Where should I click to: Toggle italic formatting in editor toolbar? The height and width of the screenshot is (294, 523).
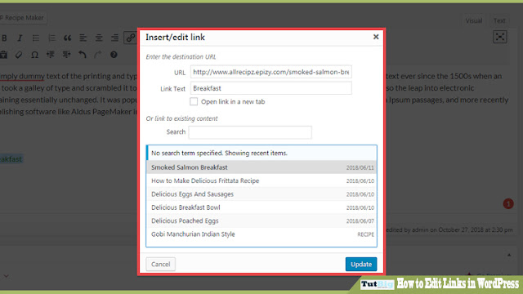20,38
